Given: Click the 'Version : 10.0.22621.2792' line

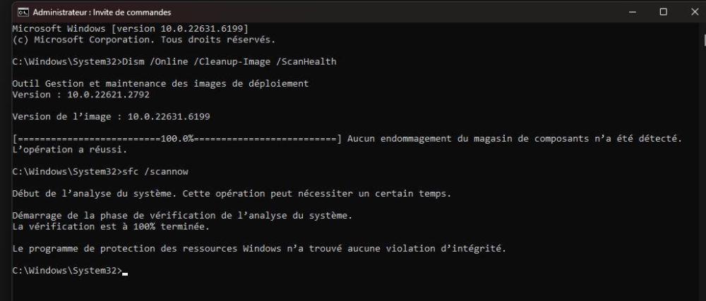Looking at the screenshot, I should point(81,94).
